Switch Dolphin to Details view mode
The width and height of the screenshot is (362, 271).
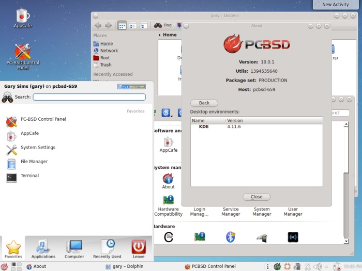click(x=144, y=26)
